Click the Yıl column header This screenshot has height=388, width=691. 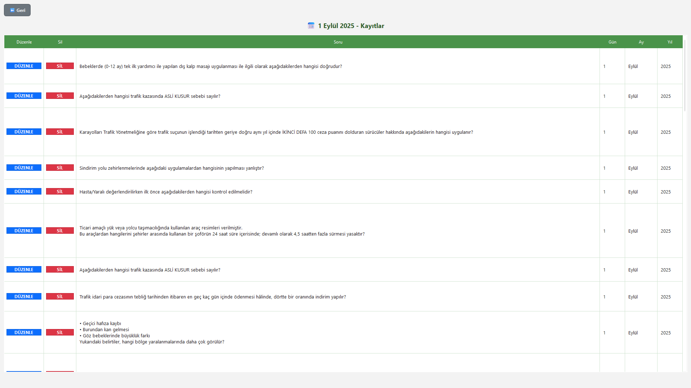[669, 42]
